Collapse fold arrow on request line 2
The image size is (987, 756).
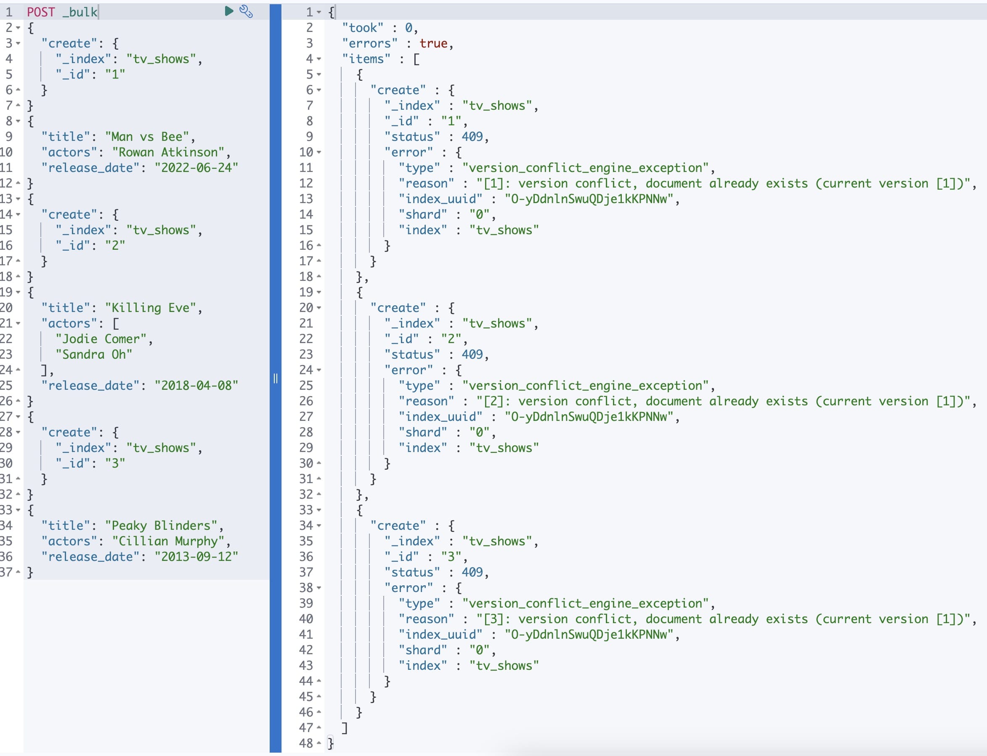pyautogui.click(x=18, y=28)
